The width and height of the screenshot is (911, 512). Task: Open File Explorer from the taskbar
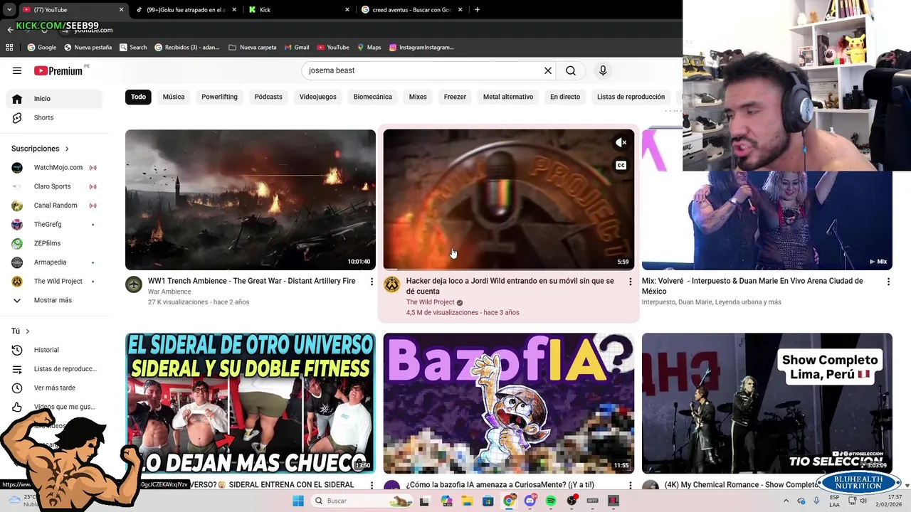(x=468, y=501)
